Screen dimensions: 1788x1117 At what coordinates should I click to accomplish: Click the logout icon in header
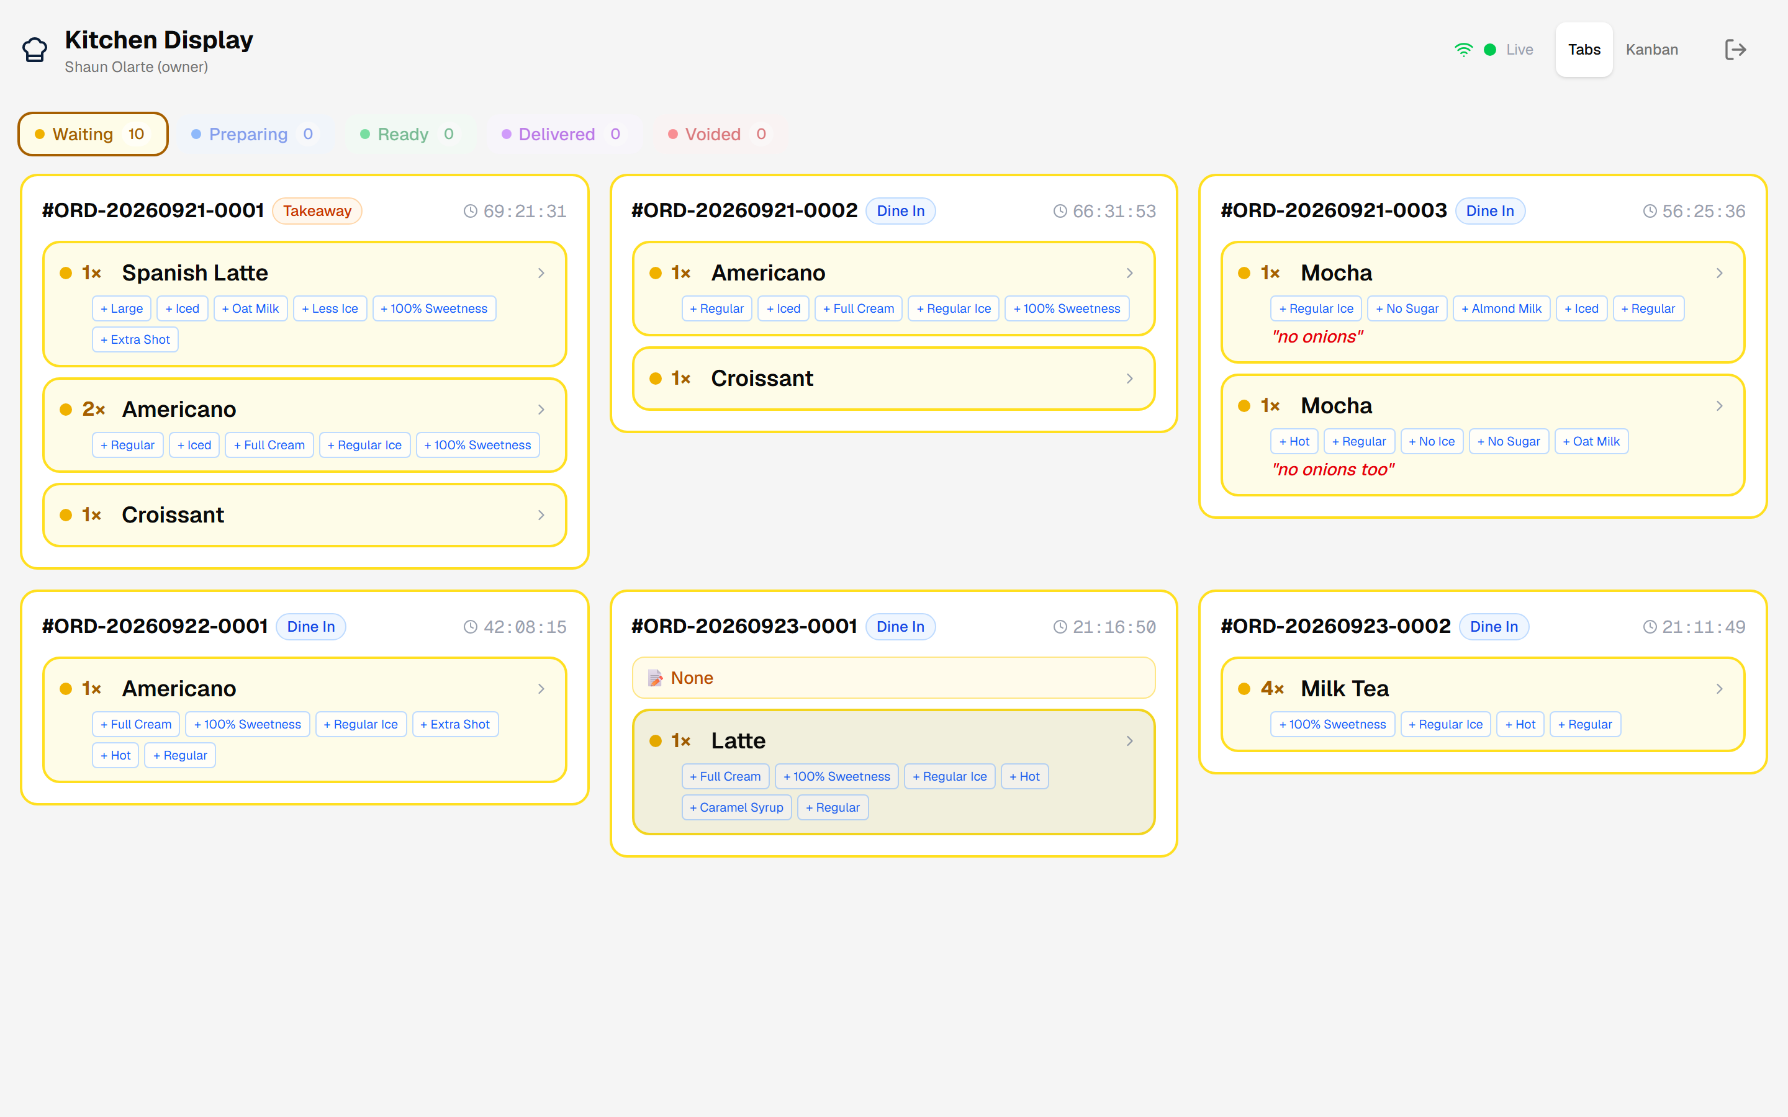coord(1735,50)
